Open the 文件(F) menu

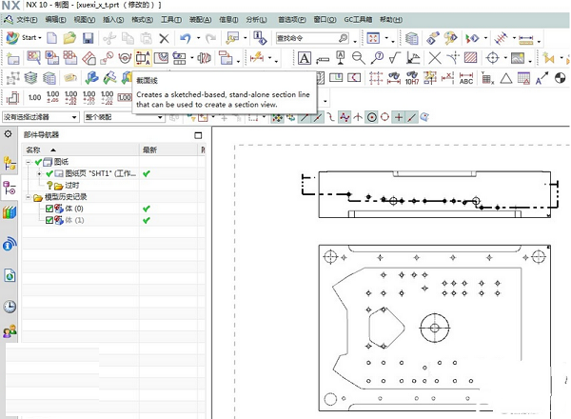pyautogui.click(x=26, y=18)
